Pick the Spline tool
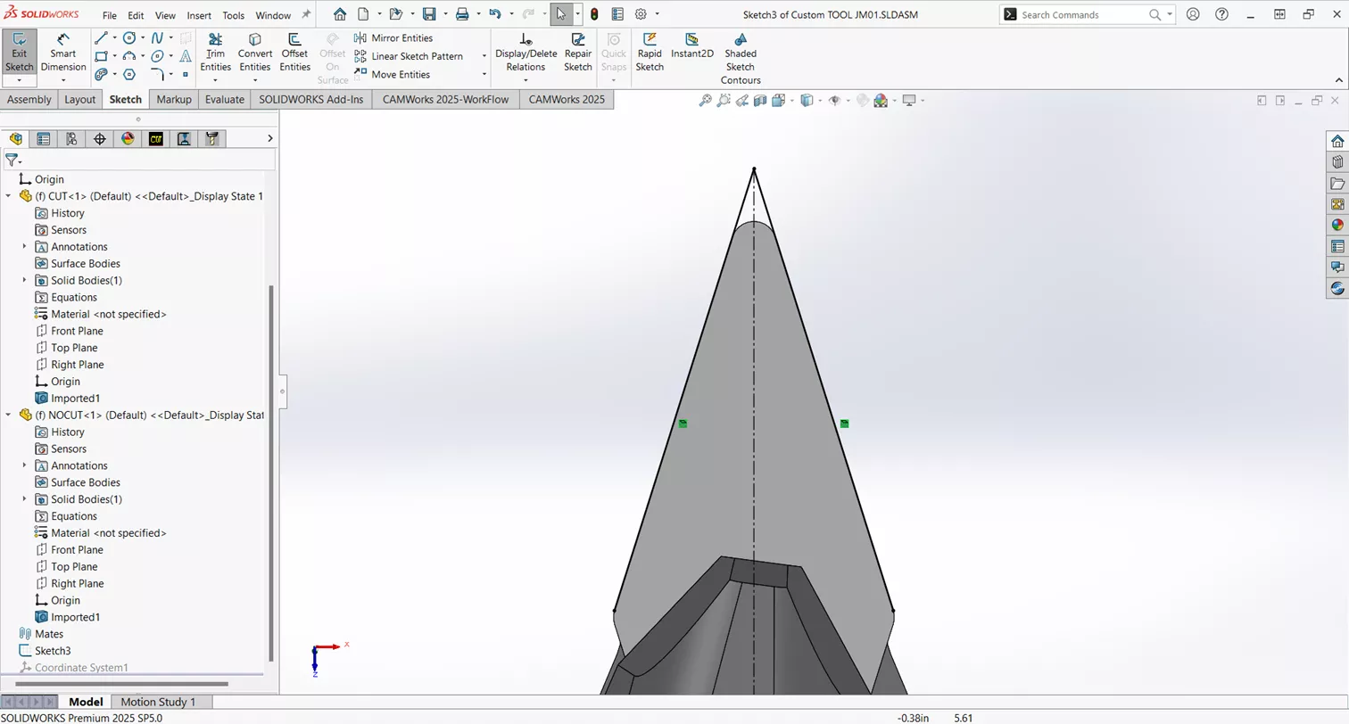 [x=157, y=37]
